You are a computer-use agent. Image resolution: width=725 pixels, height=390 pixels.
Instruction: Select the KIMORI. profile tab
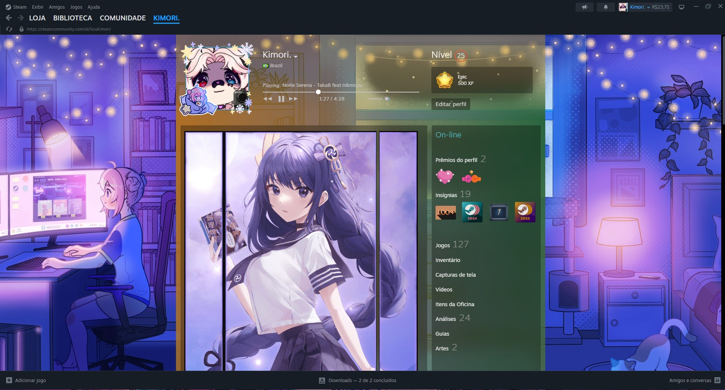166,18
